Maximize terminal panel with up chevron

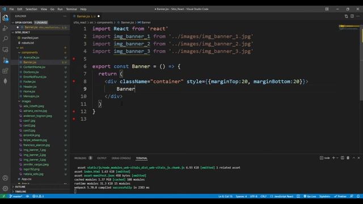(x=353, y=158)
